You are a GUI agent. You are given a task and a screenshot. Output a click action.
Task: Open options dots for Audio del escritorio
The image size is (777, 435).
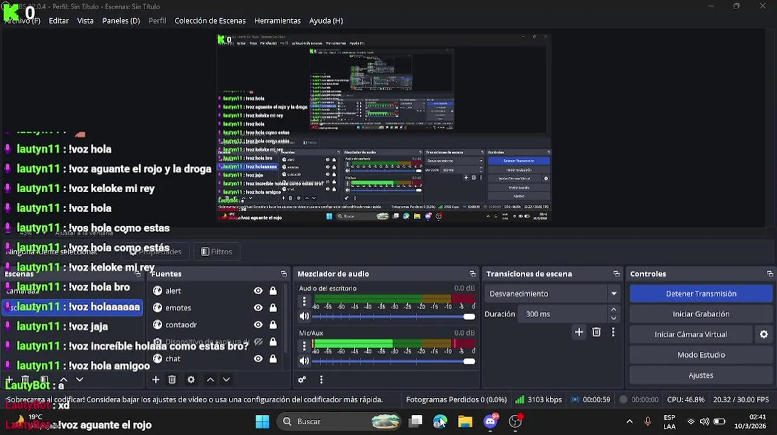coord(304,301)
